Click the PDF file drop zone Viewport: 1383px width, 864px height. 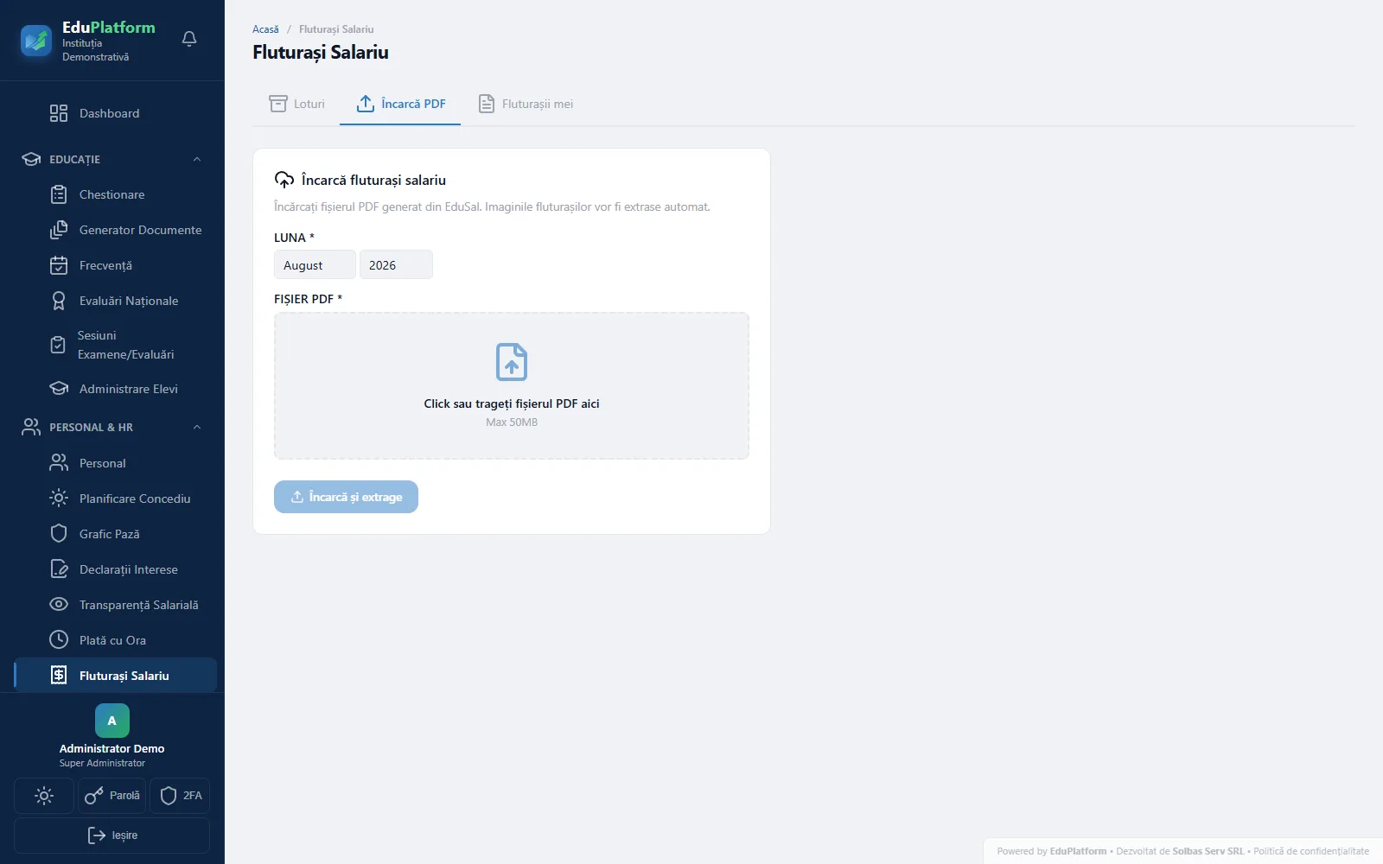[512, 385]
